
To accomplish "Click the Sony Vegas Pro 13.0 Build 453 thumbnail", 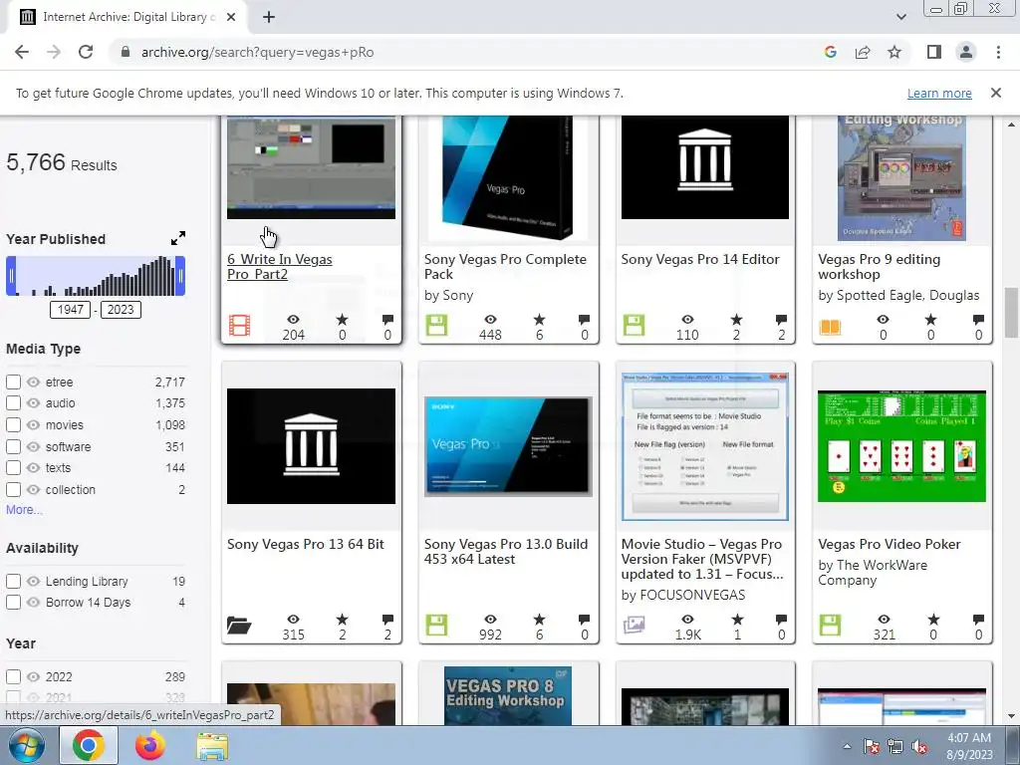I will point(508,446).
